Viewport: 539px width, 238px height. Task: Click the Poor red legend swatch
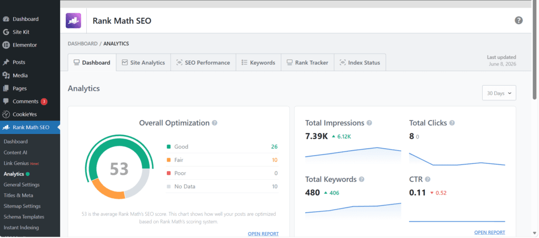pyautogui.click(x=169, y=173)
